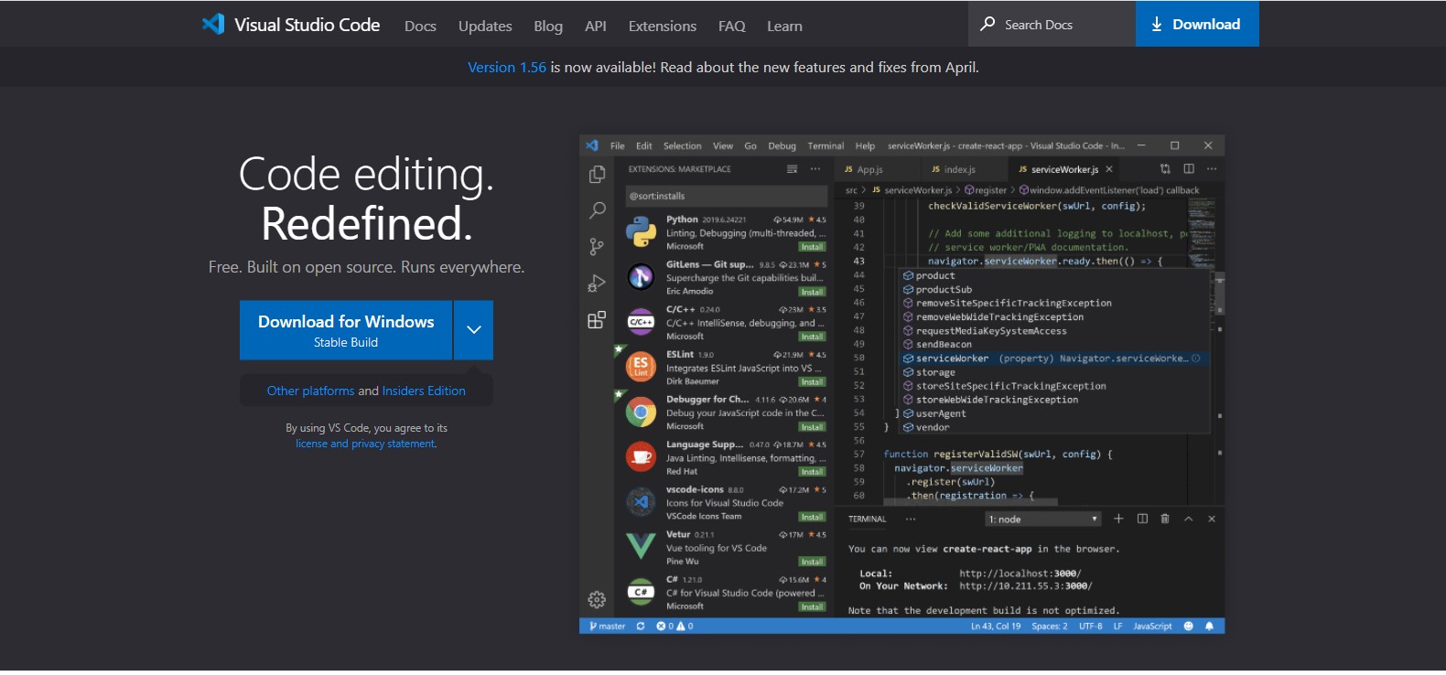The width and height of the screenshot is (1446, 675).
Task: Click the Manage gear icon
Action: (x=597, y=600)
